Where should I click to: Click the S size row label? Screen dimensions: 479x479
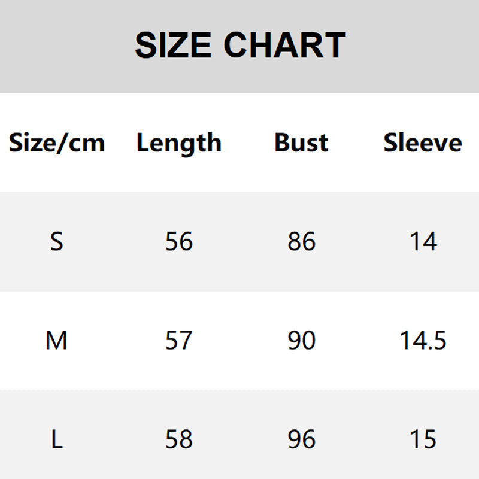click(x=56, y=242)
